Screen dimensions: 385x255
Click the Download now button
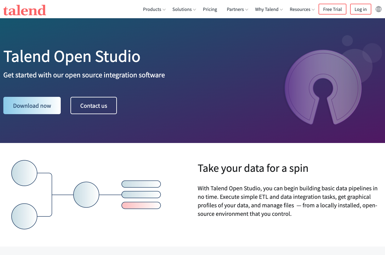(x=32, y=106)
